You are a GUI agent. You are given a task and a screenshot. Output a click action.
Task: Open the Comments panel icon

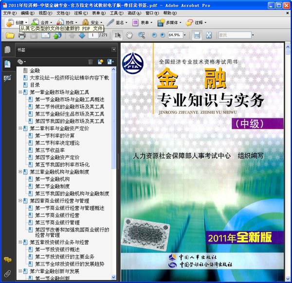coord(7,260)
